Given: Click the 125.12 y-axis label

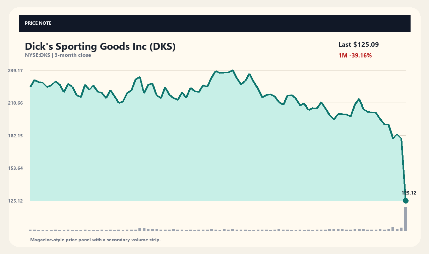Looking at the screenshot, I should (x=15, y=201).
